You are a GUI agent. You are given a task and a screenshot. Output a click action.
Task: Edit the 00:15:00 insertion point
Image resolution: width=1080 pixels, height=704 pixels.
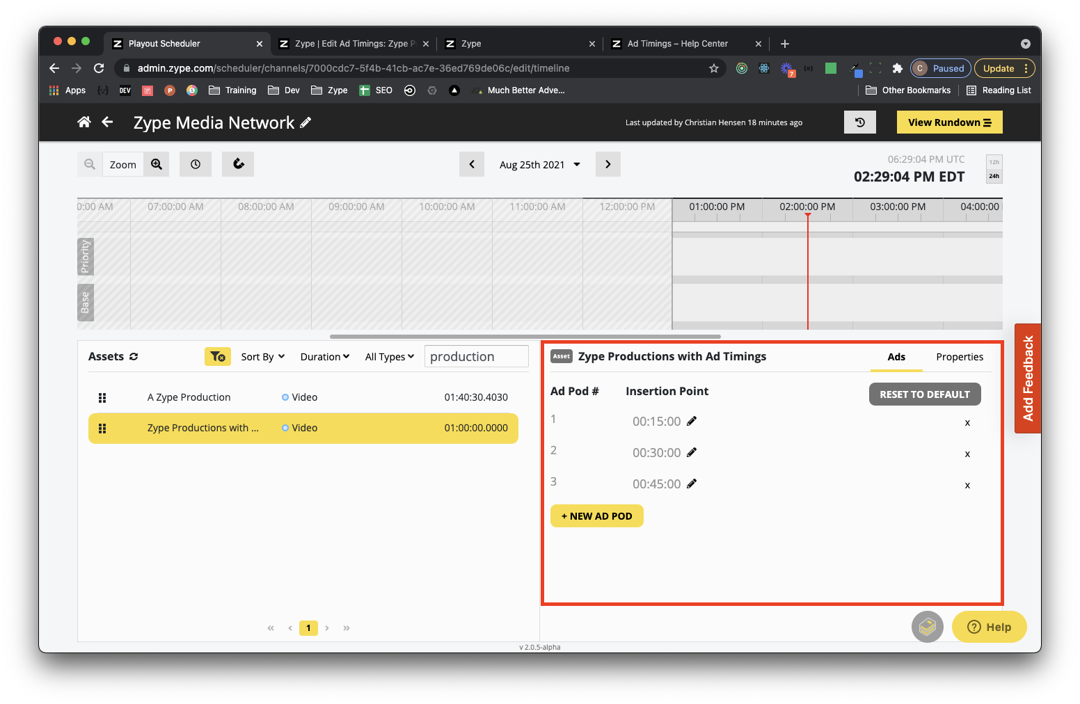[x=692, y=421]
